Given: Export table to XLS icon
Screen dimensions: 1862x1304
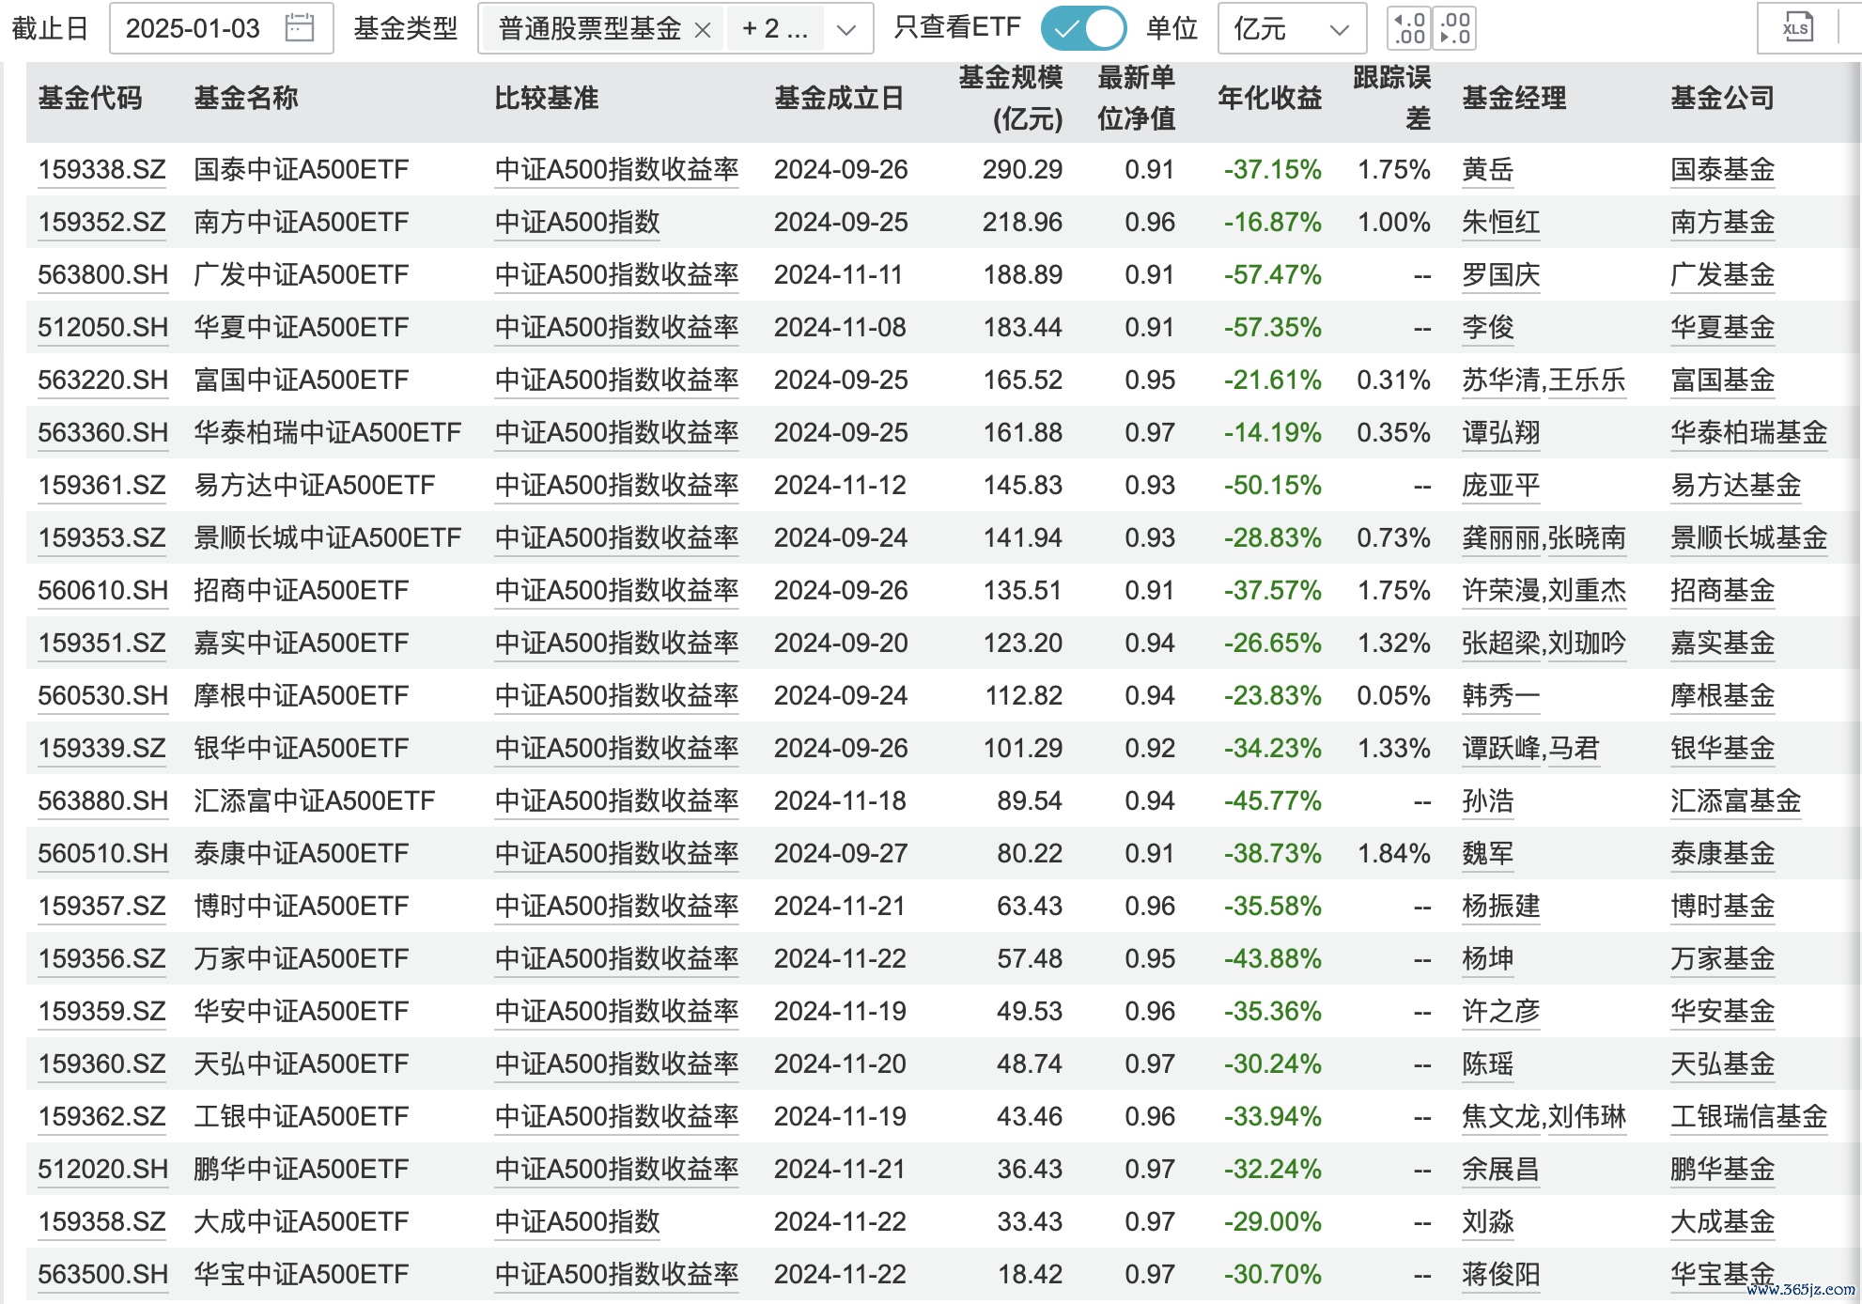Looking at the screenshot, I should point(1796,27).
